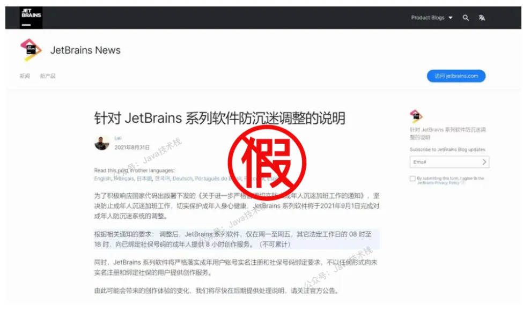Open the Product Blogs dropdown

click(432, 18)
